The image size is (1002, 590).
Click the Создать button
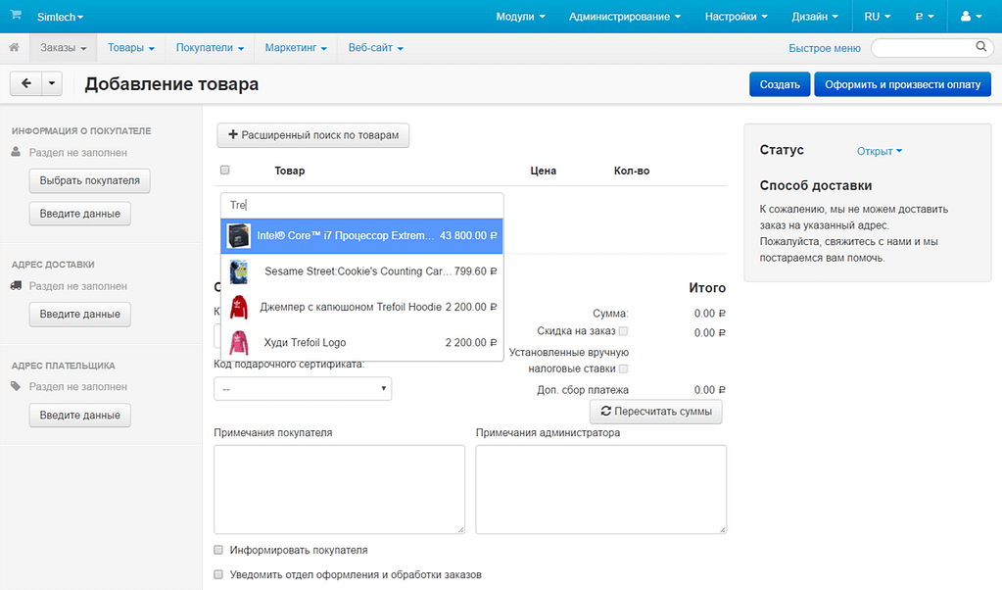pos(780,84)
